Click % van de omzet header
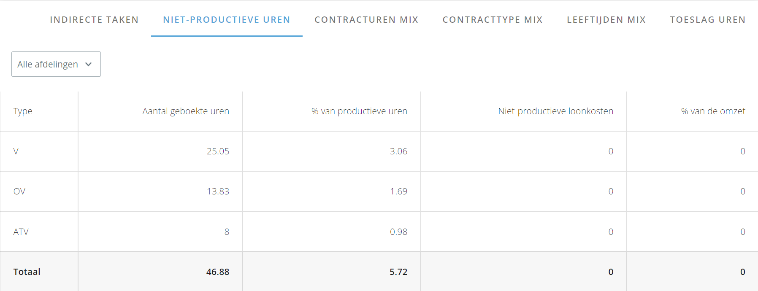Screen dimensions: 758x291 713,111
